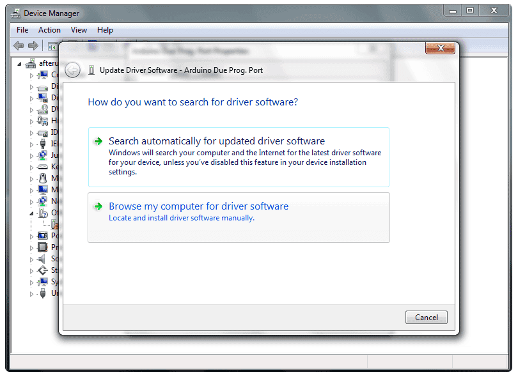
Task: Click the Device Manager toolbar back arrow
Action: click(x=19, y=46)
